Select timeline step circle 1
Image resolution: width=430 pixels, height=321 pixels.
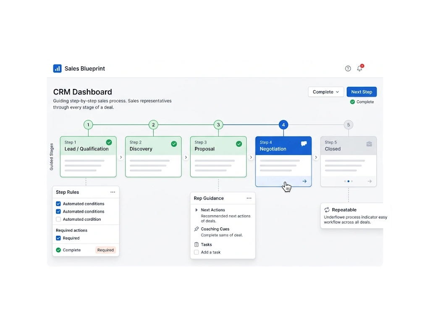point(88,125)
